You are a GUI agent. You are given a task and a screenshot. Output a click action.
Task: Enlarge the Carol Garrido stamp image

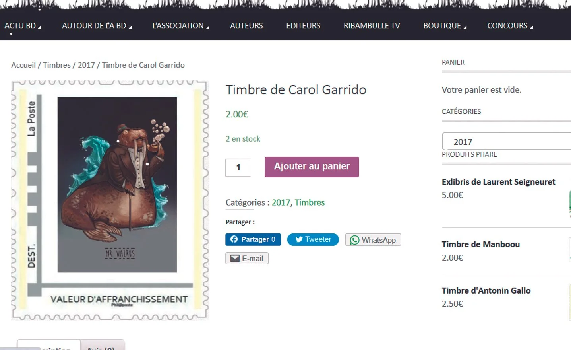coord(110,200)
